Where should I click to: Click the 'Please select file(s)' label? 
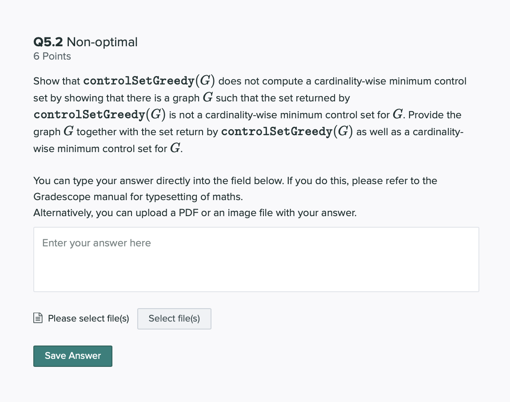(x=88, y=318)
